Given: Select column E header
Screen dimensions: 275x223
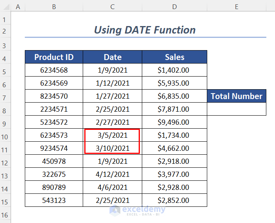Looking at the screenshot, I should [x=237, y=7].
